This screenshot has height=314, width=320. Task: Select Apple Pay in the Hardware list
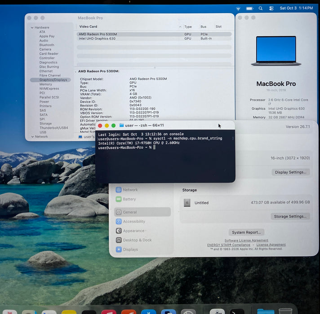point(47,36)
